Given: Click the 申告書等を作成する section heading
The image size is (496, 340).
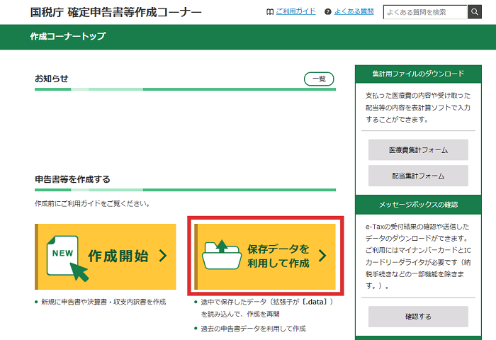Looking at the screenshot, I should click(x=72, y=179).
